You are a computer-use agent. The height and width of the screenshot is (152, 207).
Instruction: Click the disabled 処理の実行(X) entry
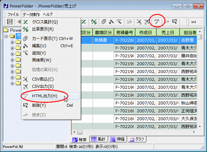click(x=51, y=69)
